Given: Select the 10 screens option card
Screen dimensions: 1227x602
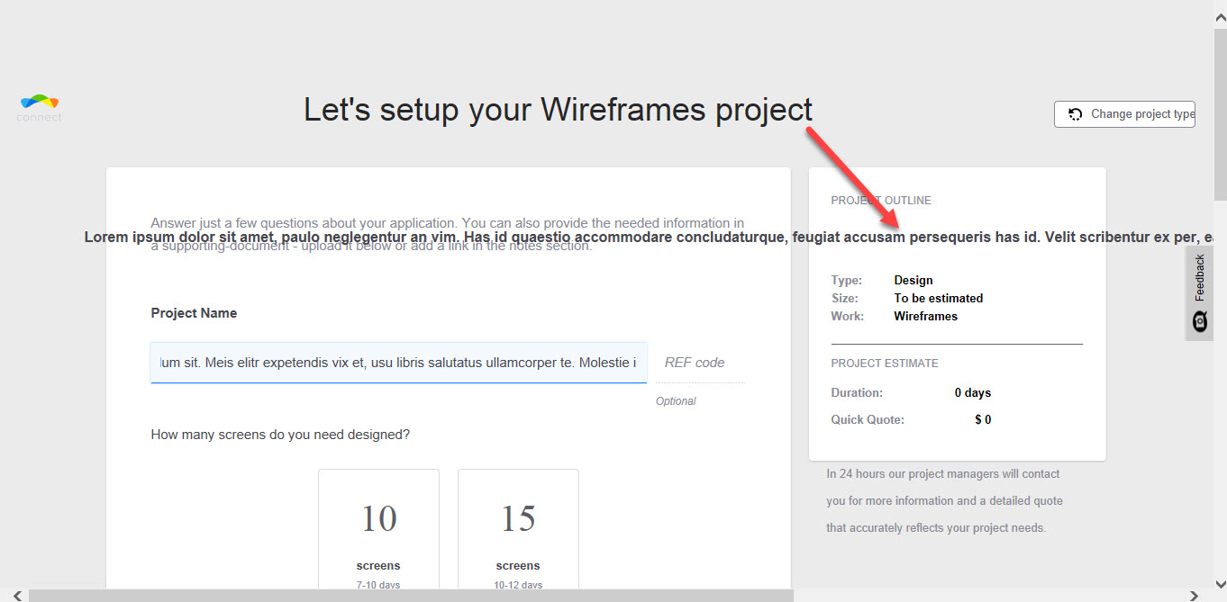Looking at the screenshot, I should click(378, 529).
